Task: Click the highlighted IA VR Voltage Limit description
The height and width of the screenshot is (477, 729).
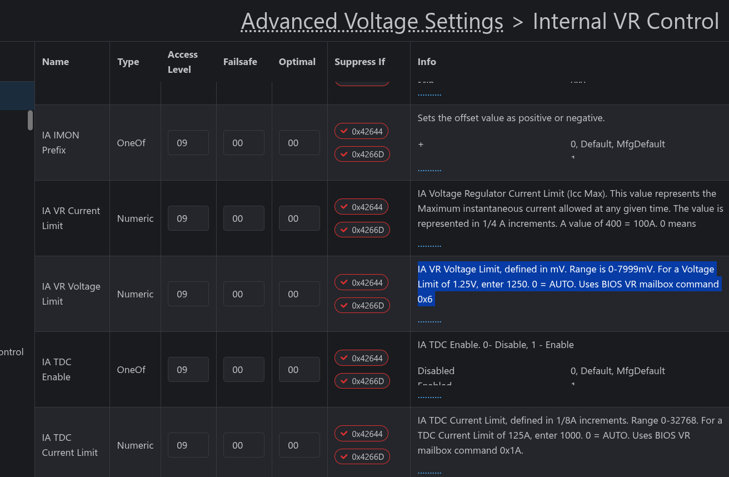Action: (568, 284)
